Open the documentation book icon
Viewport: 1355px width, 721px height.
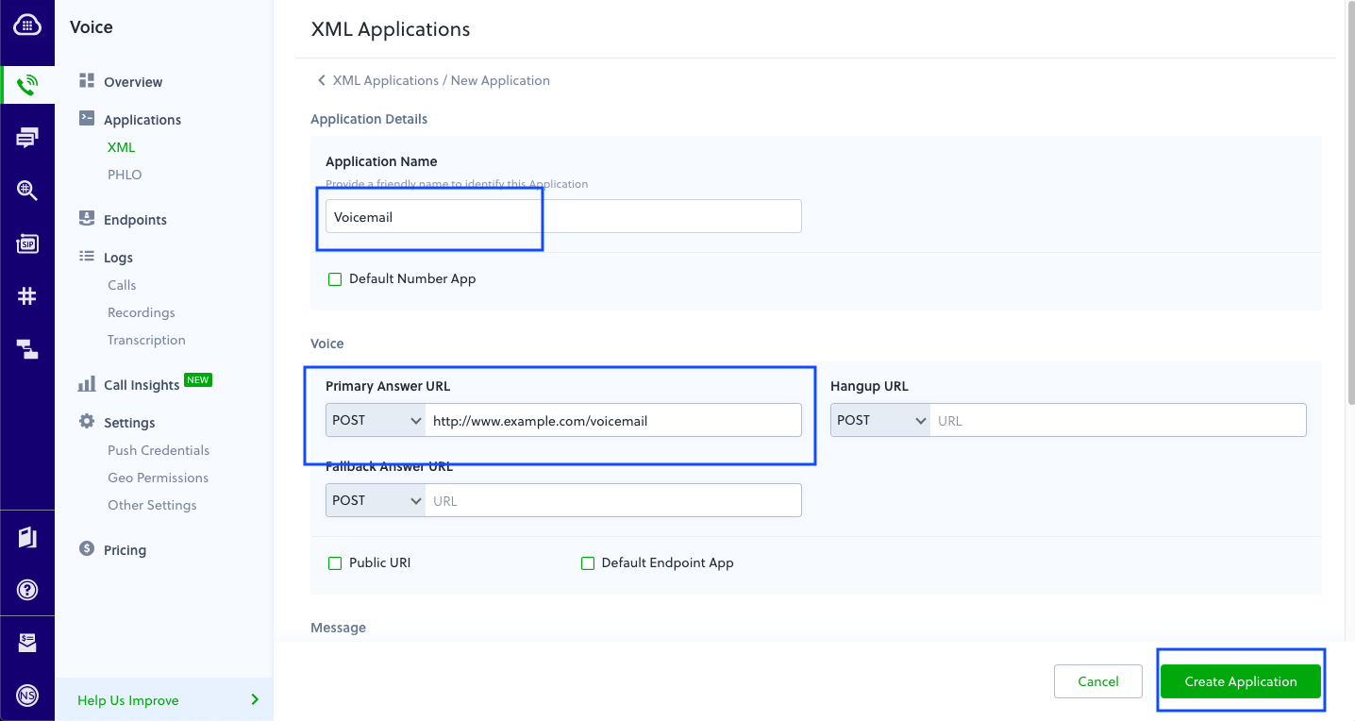27,536
